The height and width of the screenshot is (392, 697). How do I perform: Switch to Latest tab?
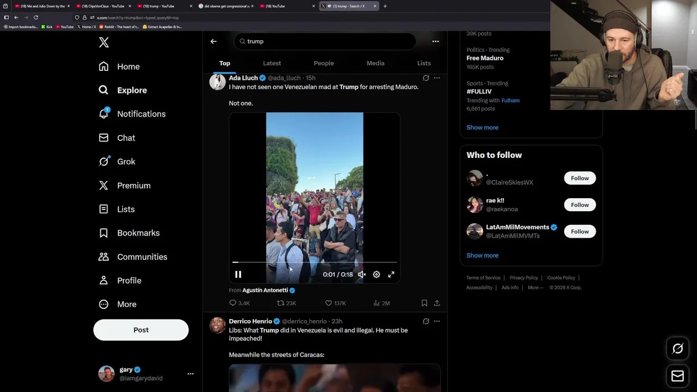pos(272,63)
